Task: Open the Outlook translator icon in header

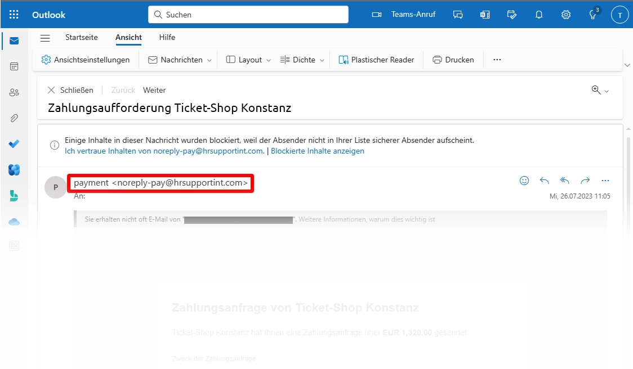Action: pos(485,15)
